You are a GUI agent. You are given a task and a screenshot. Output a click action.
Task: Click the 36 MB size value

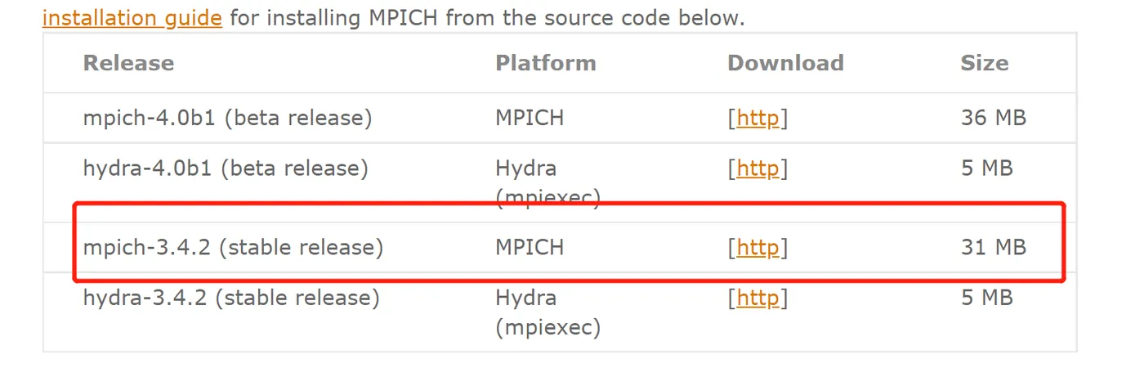pyautogui.click(x=993, y=118)
